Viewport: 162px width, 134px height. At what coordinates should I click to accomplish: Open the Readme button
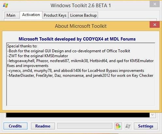click(43, 126)
